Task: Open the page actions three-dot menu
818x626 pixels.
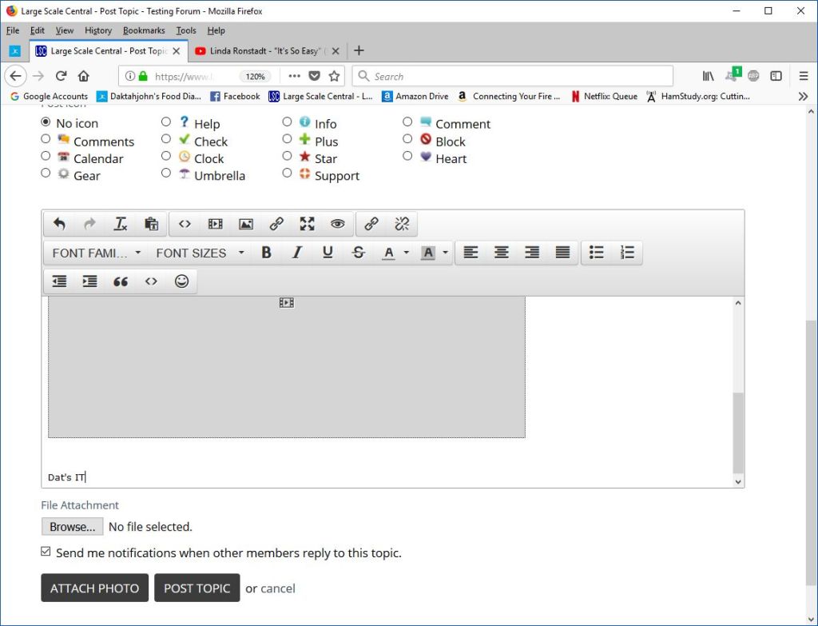Action: (294, 76)
